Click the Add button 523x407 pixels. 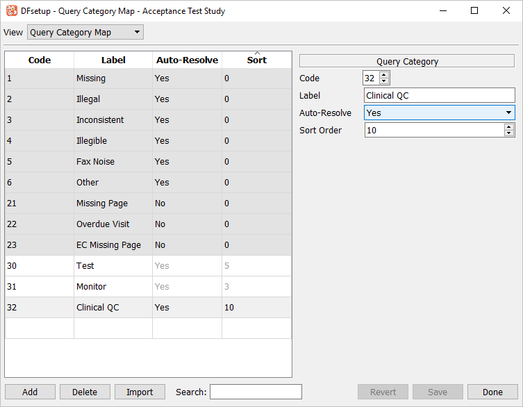click(x=30, y=392)
